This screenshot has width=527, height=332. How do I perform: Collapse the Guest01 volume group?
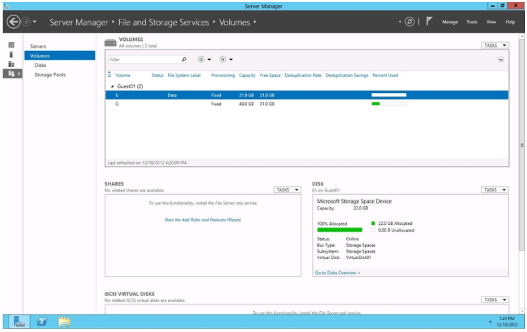point(112,86)
